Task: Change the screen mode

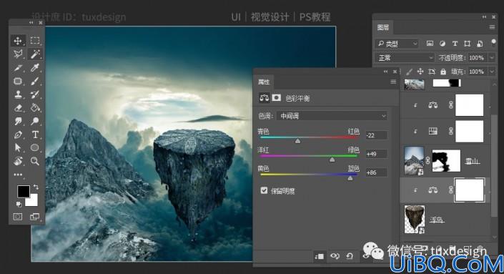Action: 34,217
